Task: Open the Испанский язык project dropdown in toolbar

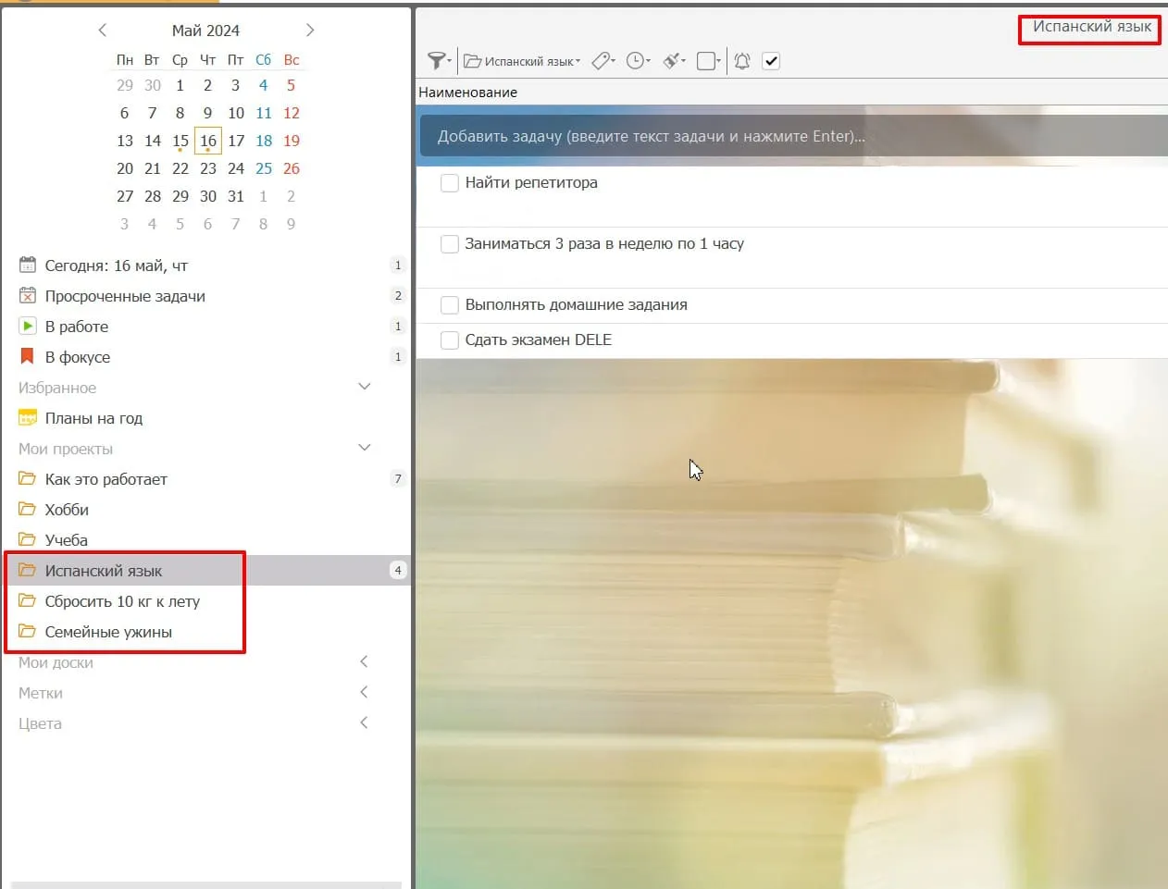Action: click(523, 61)
